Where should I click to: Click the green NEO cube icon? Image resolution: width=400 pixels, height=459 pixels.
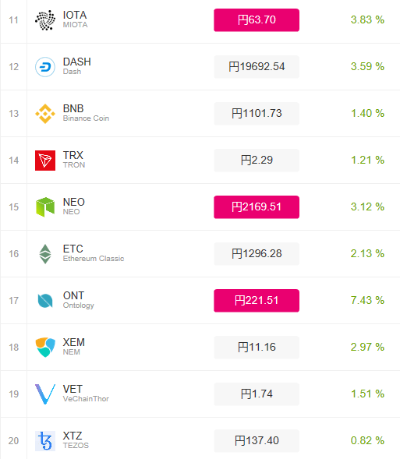pyautogui.click(x=45, y=207)
